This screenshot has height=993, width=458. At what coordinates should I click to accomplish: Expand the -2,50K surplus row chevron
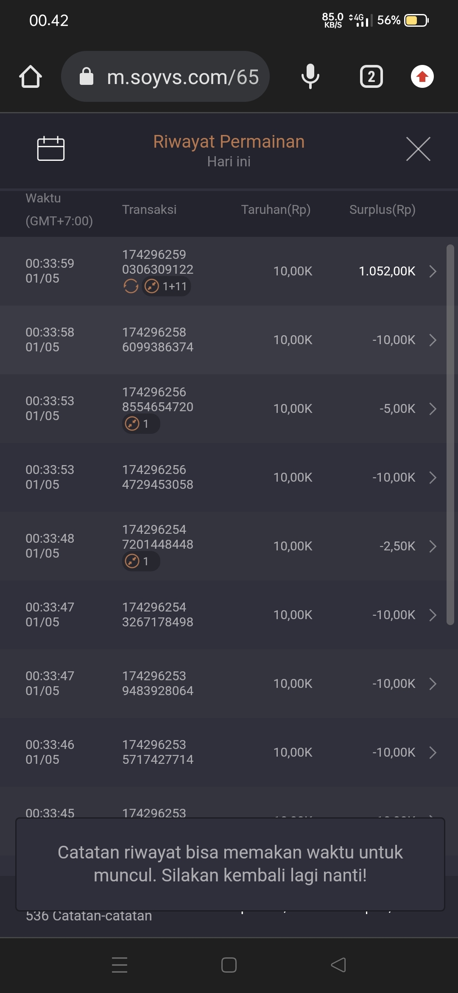click(x=433, y=546)
